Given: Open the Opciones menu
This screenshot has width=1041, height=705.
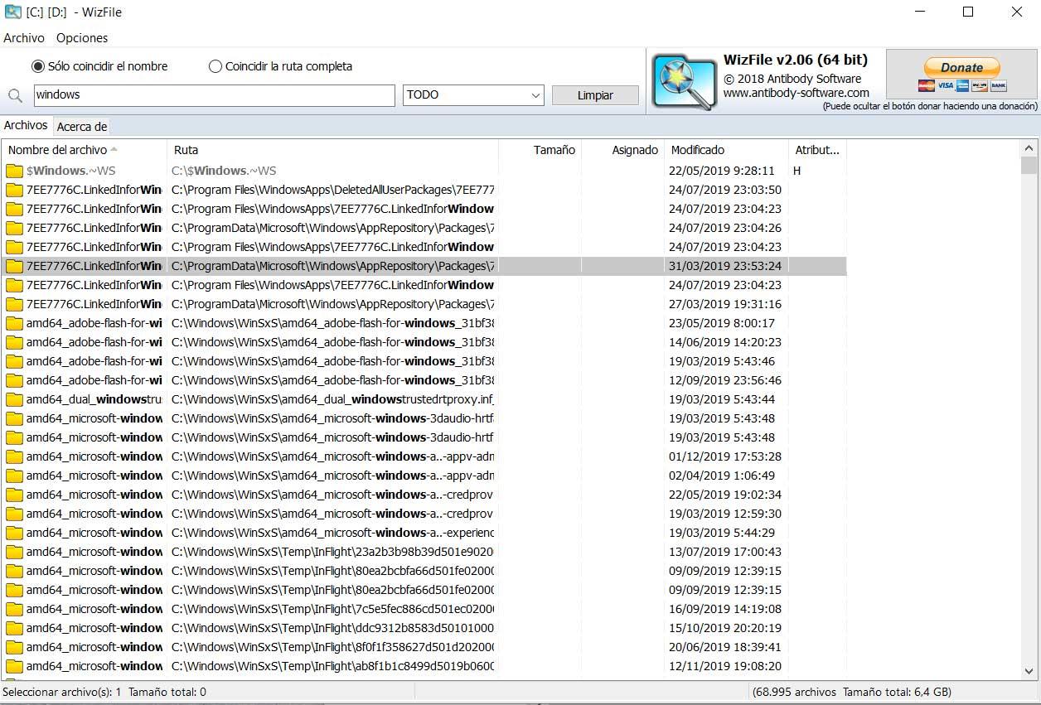Looking at the screenshot, I should point(82,38).
